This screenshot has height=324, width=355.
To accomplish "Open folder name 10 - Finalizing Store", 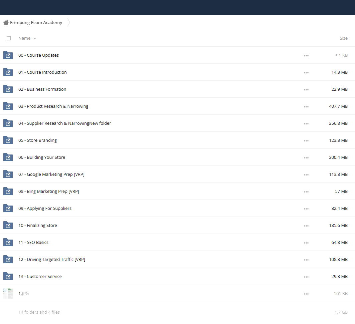I will point(38,225).
